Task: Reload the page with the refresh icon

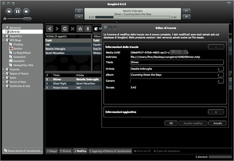Action: point(65,29)
